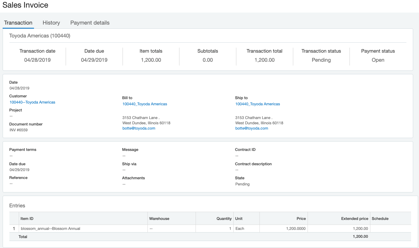Click the Pending value under Transaction status
The image size is (419, 248).
[321, 60]
